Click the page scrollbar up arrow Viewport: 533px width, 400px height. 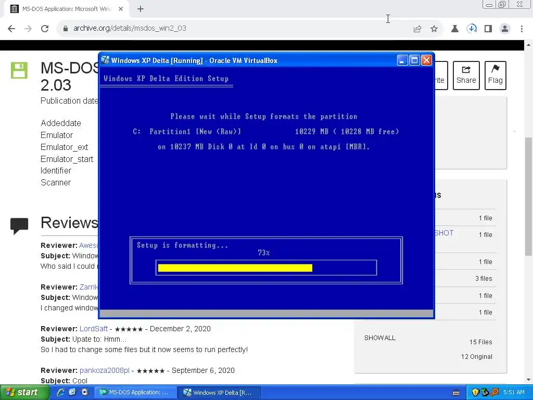pyautogui.click(x=529, y=45)
